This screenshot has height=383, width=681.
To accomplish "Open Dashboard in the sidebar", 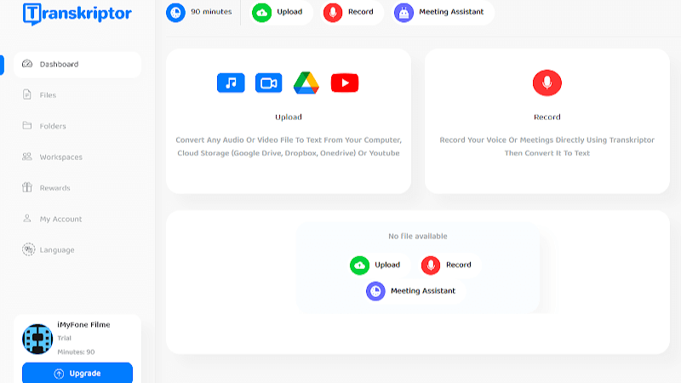I will tap(59, 65).
